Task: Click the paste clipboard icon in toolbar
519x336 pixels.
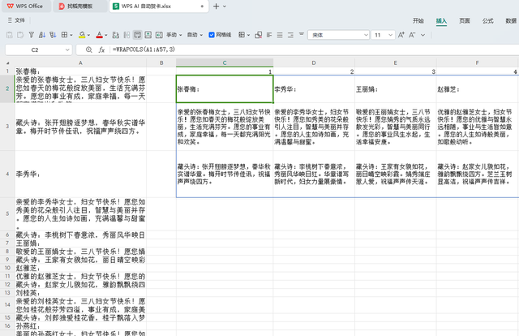Action: tap(10, 35)
